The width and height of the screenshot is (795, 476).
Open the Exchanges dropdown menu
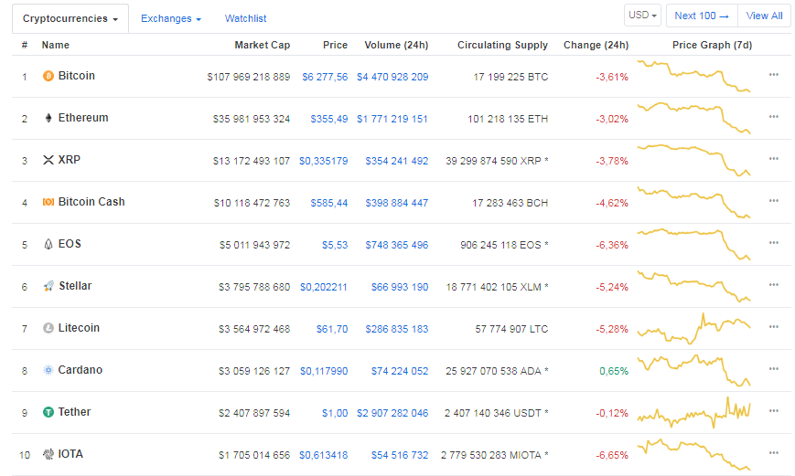(x=171, y=18)
